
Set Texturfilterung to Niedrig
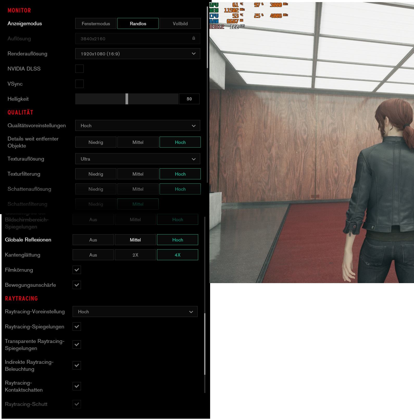(96, 174)
